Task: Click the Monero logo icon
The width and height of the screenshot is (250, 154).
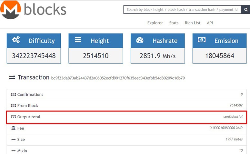Action: (11, 9)
